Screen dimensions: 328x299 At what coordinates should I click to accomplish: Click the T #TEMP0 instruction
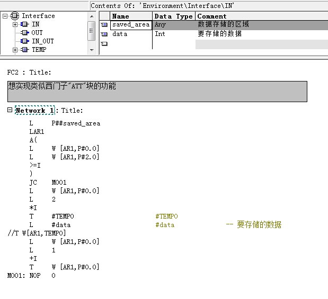click(x=51, y=216)
